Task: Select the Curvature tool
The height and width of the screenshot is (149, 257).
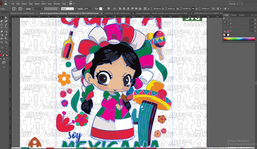Action: (x=6, y=21)
